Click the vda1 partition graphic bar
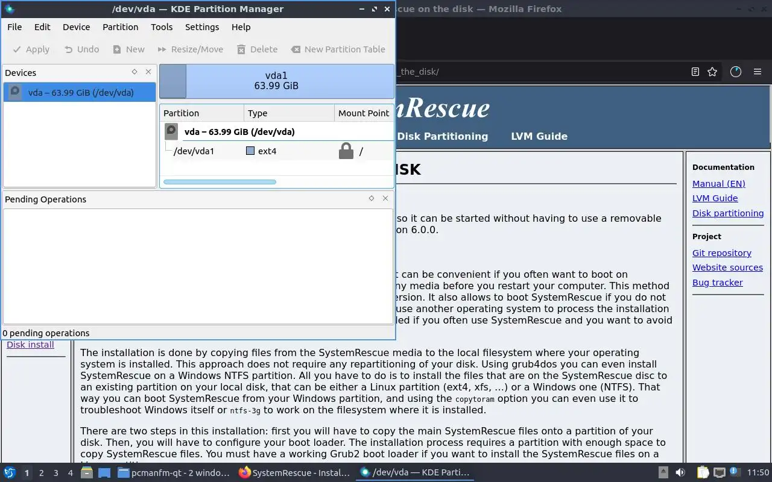Screen dimensions: 772x482 [x=276, y=81]
